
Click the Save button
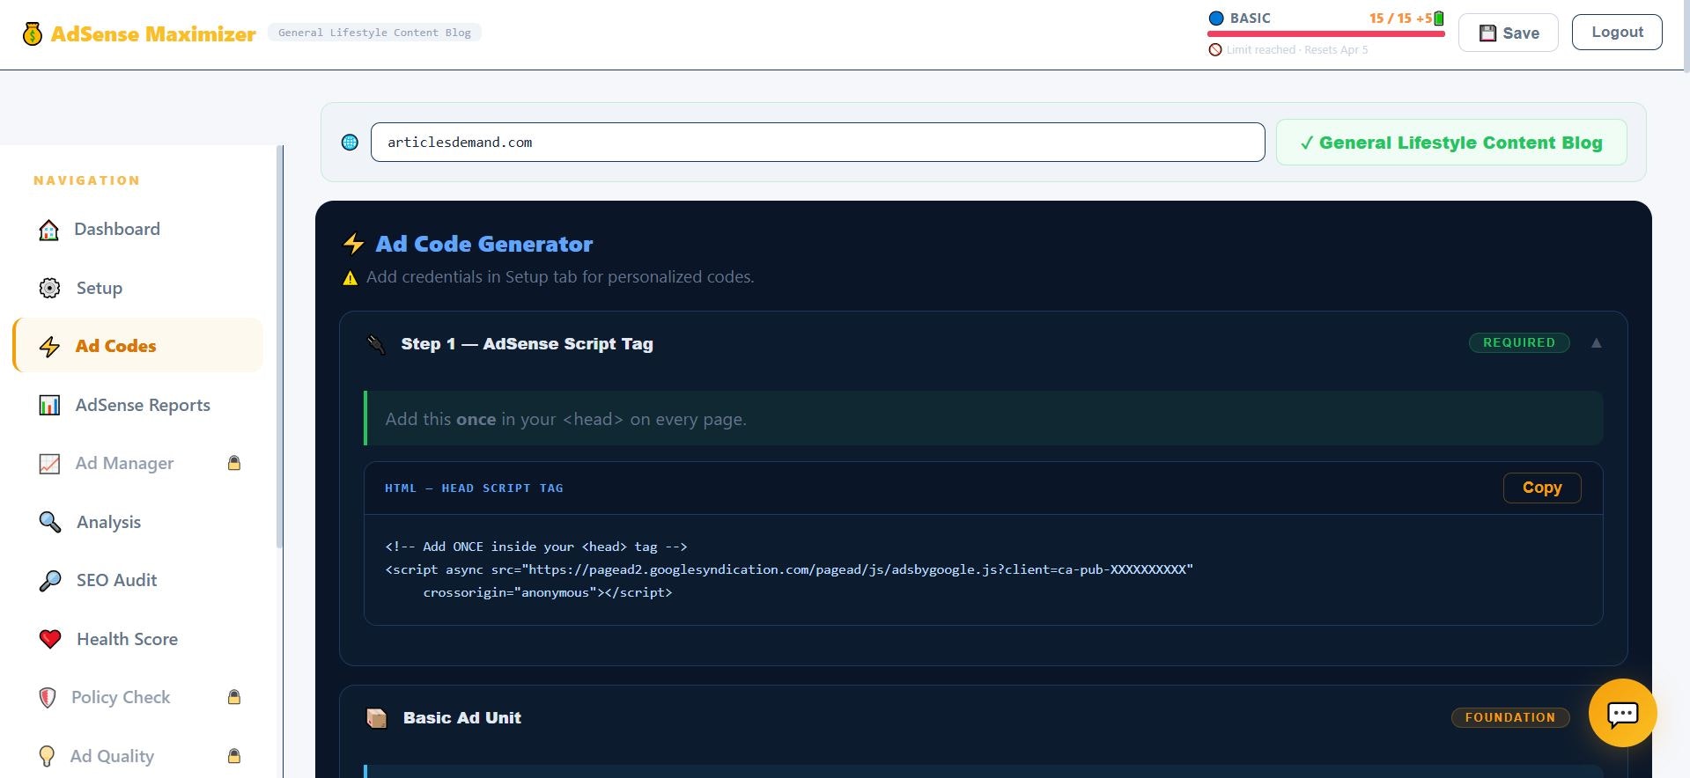1508,33
